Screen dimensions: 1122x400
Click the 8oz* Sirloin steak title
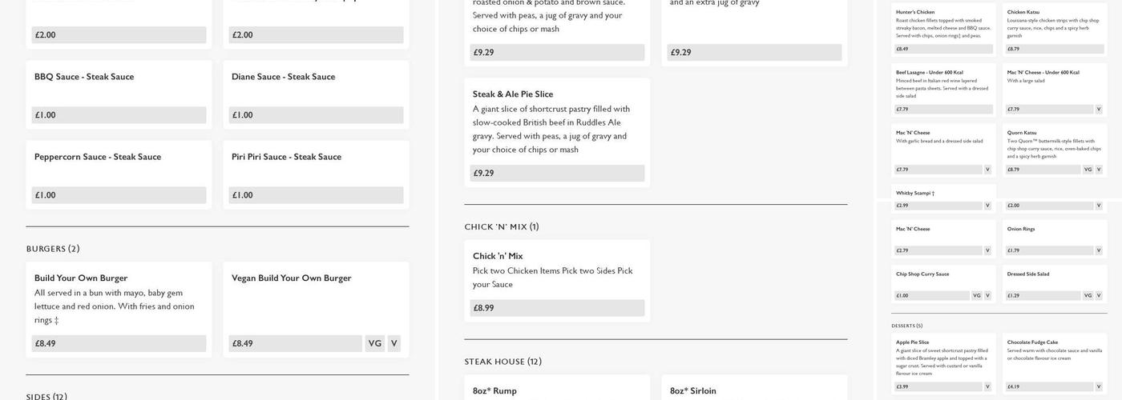(x=692, y=390)
